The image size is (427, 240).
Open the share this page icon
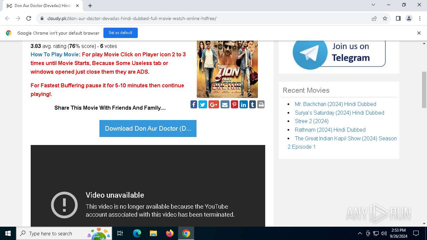pyautogui.click(x=374, y=18)
